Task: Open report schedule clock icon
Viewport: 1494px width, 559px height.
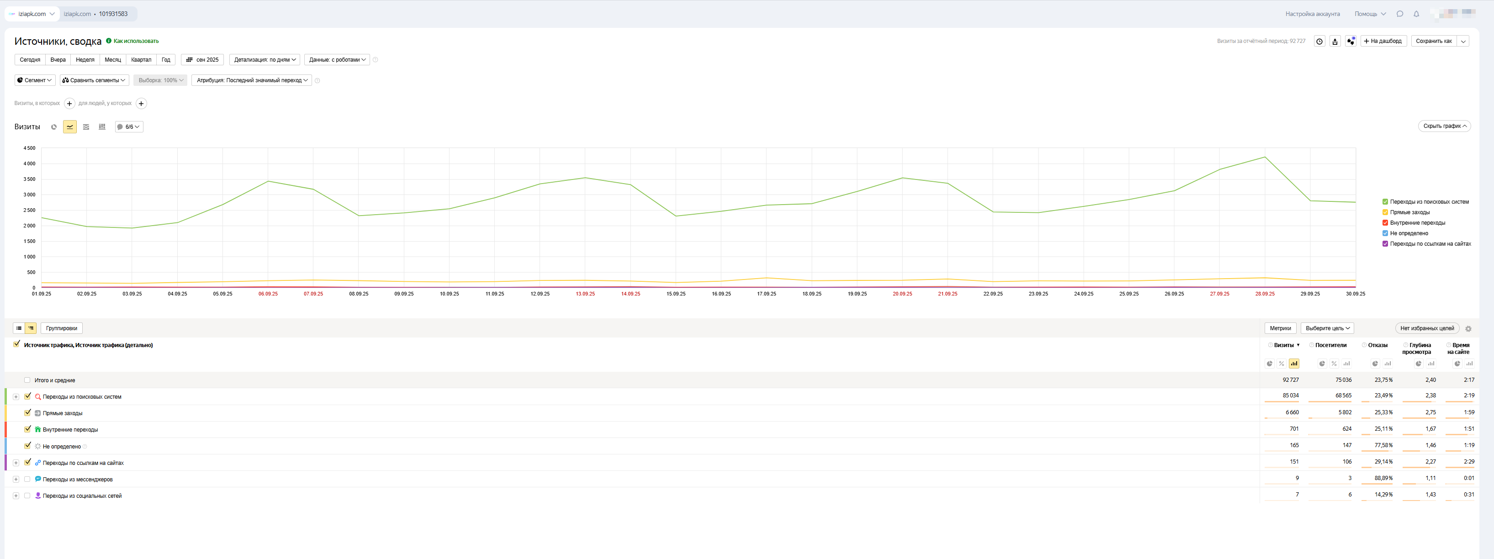Action: click(1319, 41)
